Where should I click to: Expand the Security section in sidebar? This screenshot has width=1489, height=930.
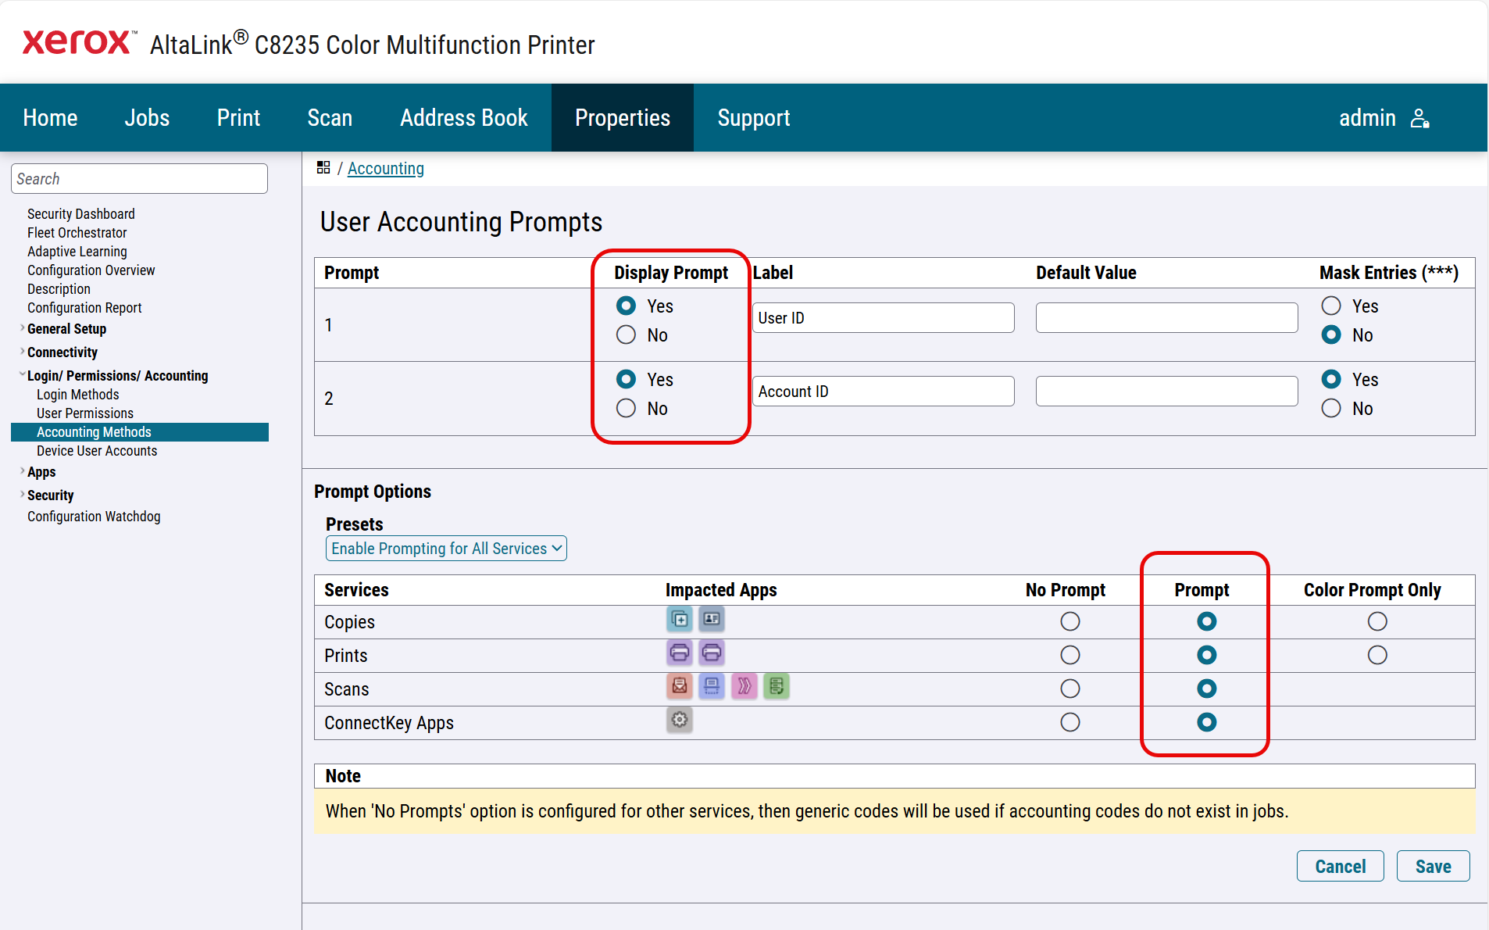(x=50, y=495)
